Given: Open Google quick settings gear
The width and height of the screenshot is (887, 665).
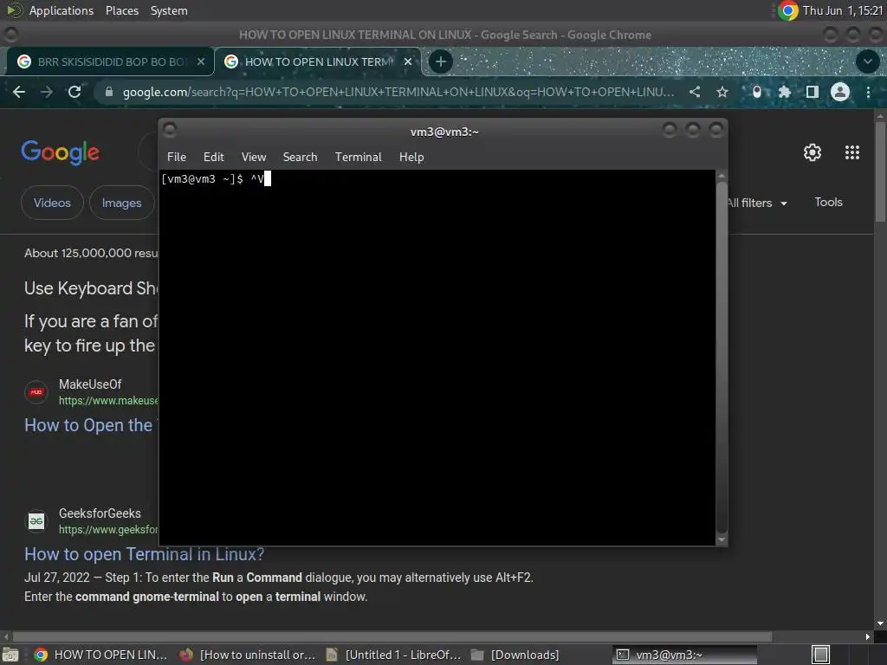Looking at the screenshot, I should pyautogui.click(x=813, y=152).
